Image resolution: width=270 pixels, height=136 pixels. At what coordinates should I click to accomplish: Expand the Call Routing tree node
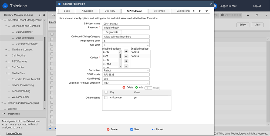(6, 55)
